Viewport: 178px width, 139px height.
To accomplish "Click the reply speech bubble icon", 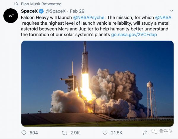I will pyautogui.click(x=24, y=133).
